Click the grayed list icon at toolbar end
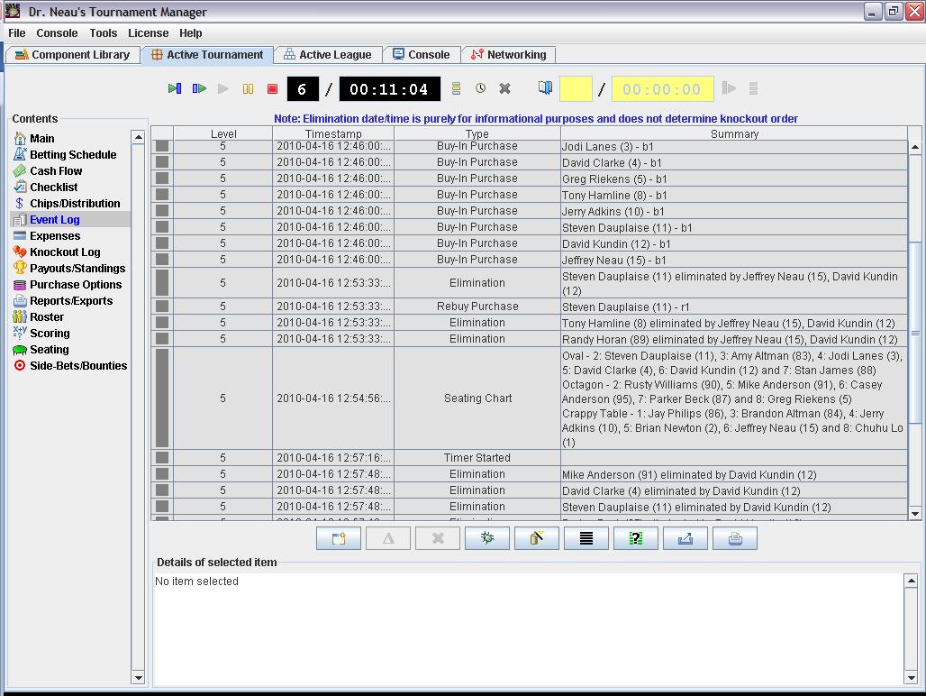 (753, 88)
